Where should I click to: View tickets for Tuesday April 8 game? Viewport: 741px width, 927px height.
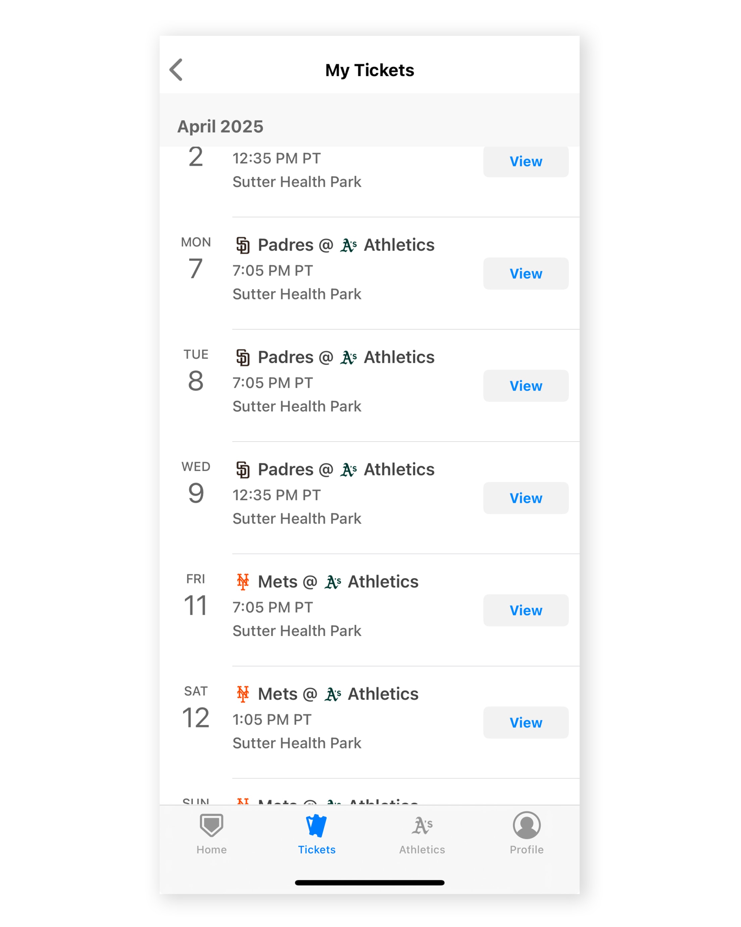tap(525, 386)
